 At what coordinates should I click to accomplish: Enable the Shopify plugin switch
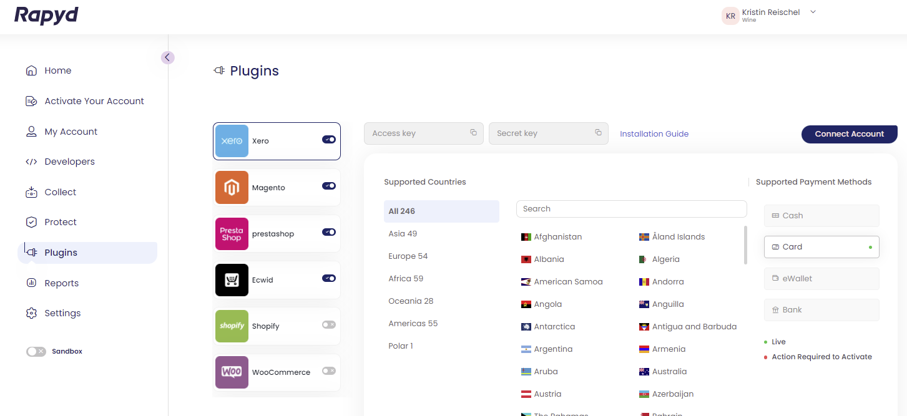(x=329, y=324)
